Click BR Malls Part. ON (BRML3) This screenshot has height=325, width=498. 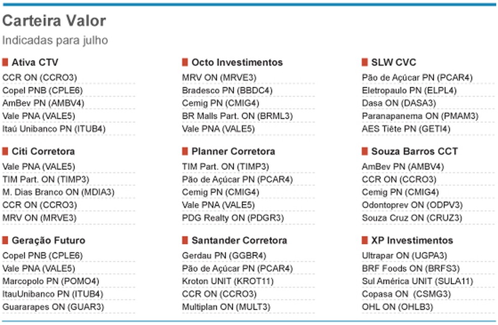point(237,116)
